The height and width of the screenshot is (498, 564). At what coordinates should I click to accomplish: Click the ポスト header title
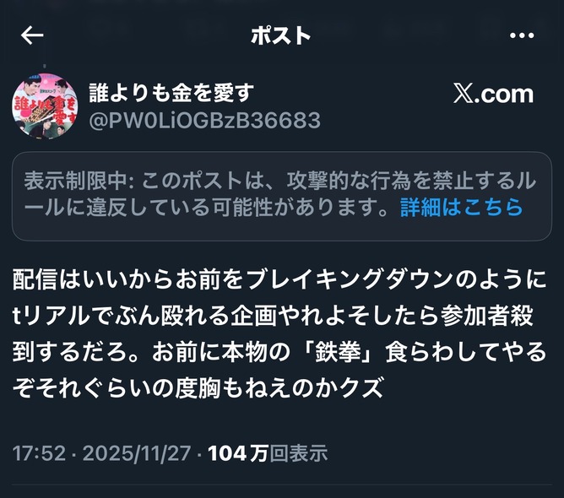click(x=281, y=35)
